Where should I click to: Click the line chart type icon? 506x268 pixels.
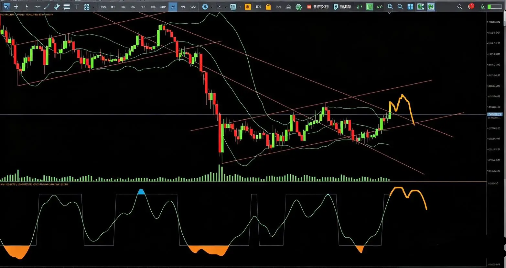tap(220, 6)
